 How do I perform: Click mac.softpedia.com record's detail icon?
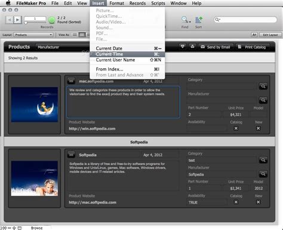coord(71,81)
